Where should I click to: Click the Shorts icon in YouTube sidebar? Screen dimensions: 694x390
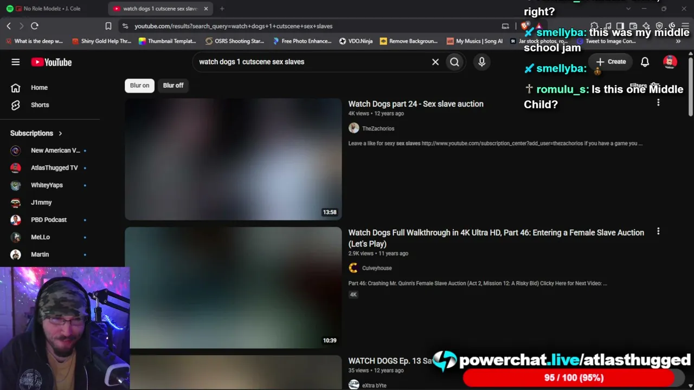pos(16,105)
